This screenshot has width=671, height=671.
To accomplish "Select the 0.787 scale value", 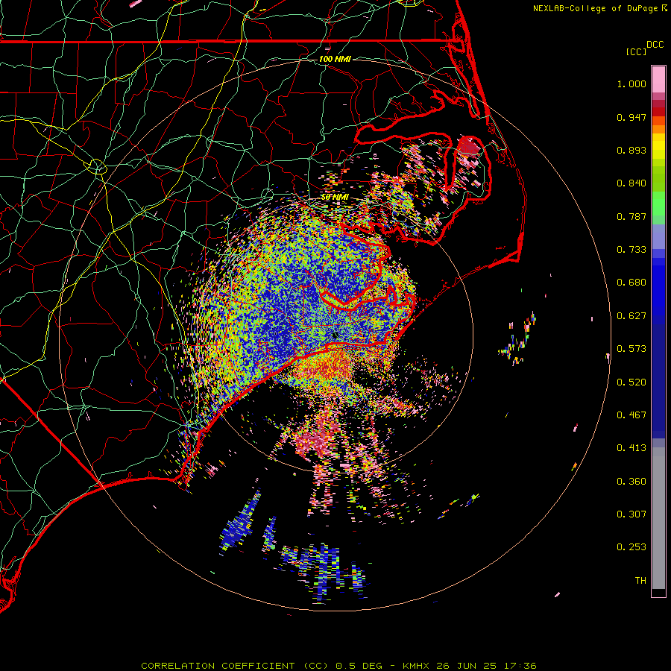I will coord(631,216).
